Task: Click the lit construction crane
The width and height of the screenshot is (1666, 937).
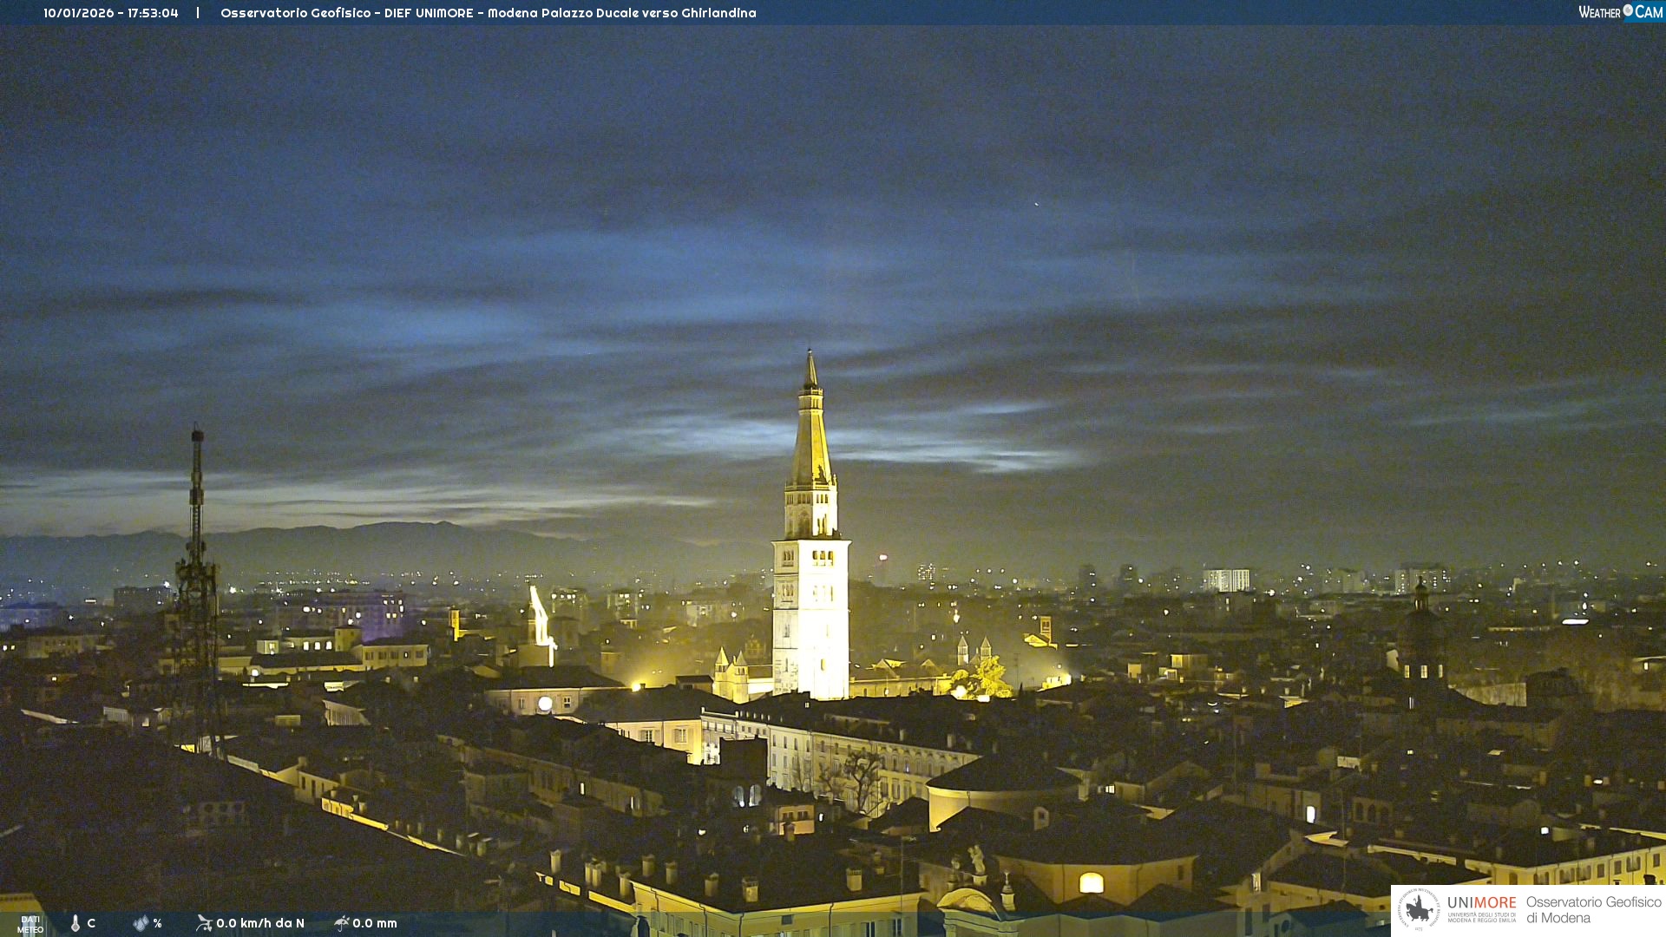Action: [x=541, y=619]
